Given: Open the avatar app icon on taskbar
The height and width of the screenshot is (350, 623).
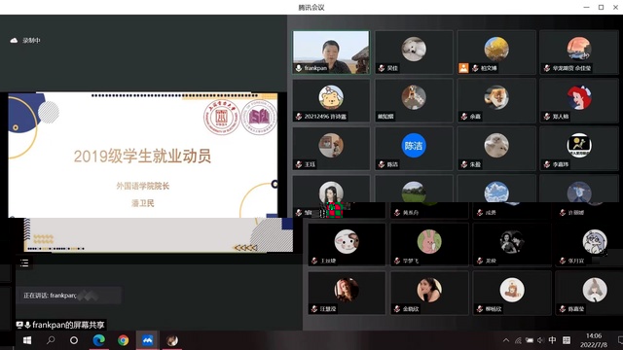Looking at the screenshot, I should (x=172, y=340).
